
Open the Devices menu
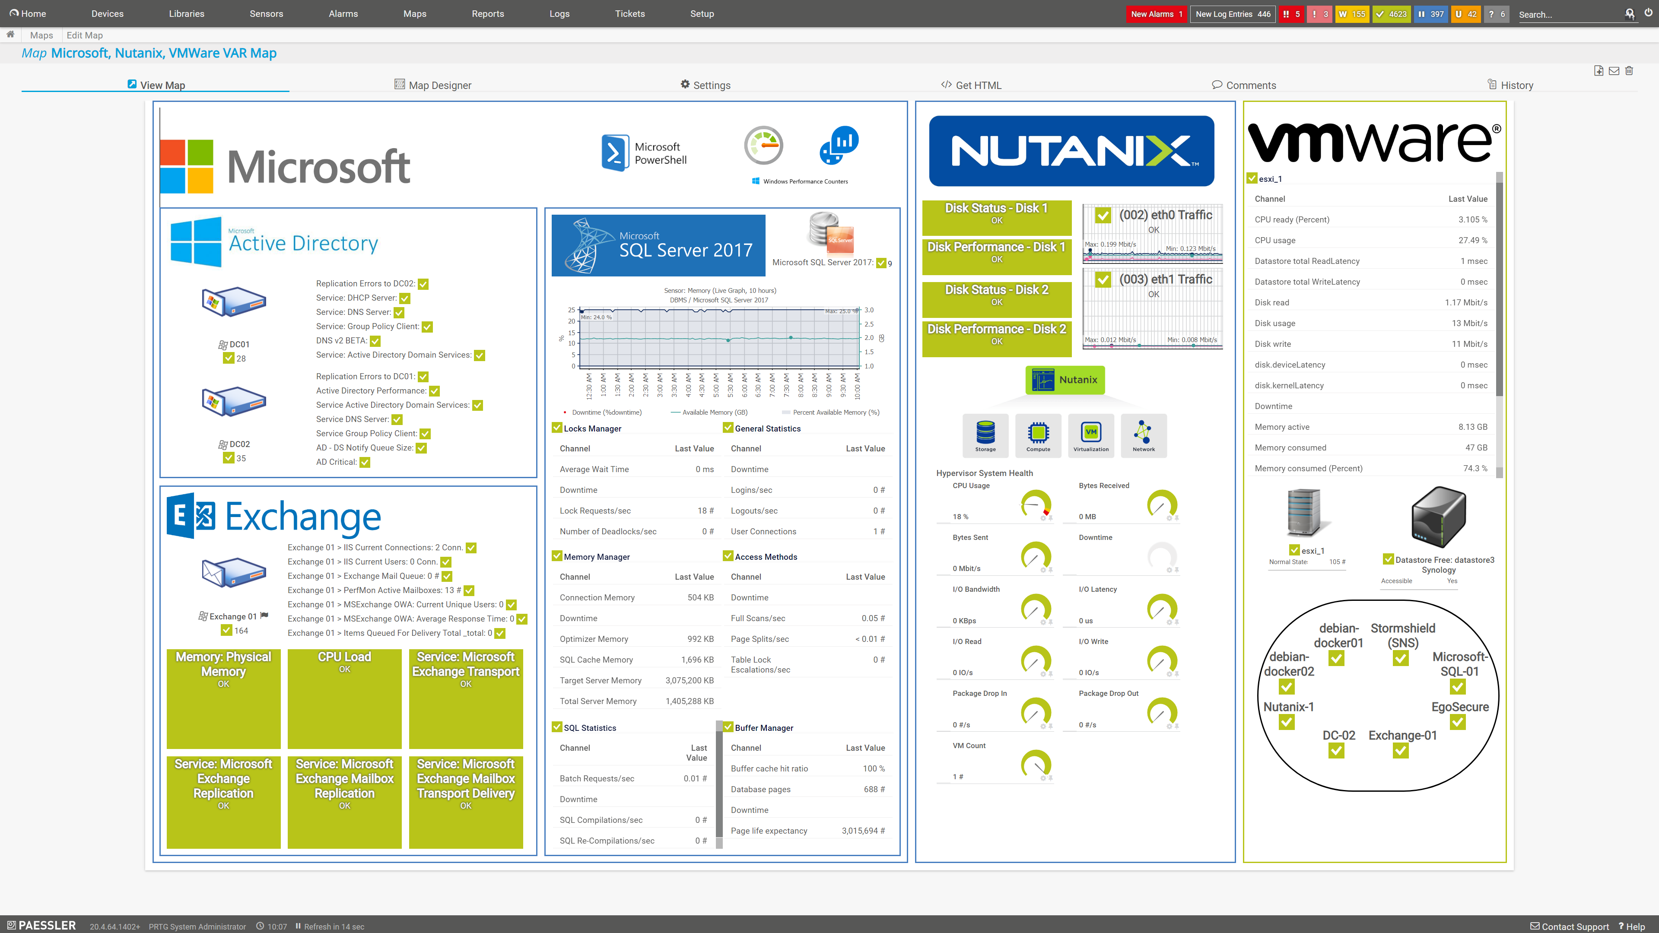(x=107, y=13)
